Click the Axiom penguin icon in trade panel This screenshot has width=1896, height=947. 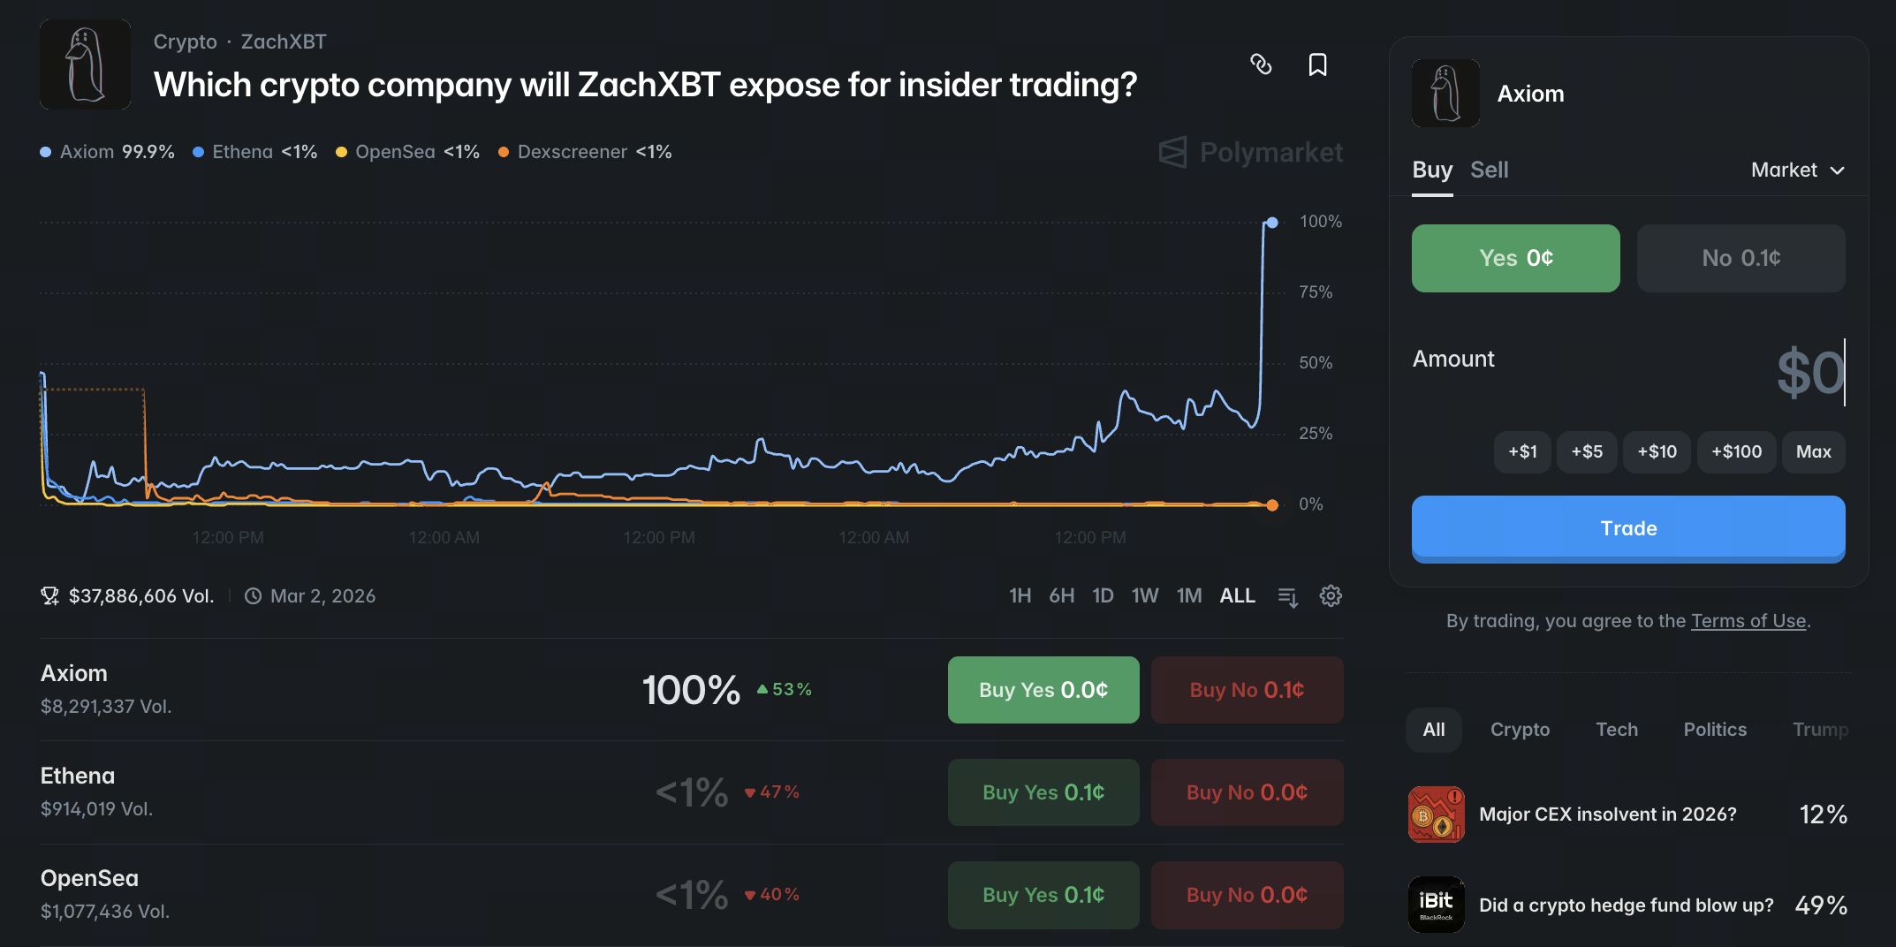(1445, 93)
